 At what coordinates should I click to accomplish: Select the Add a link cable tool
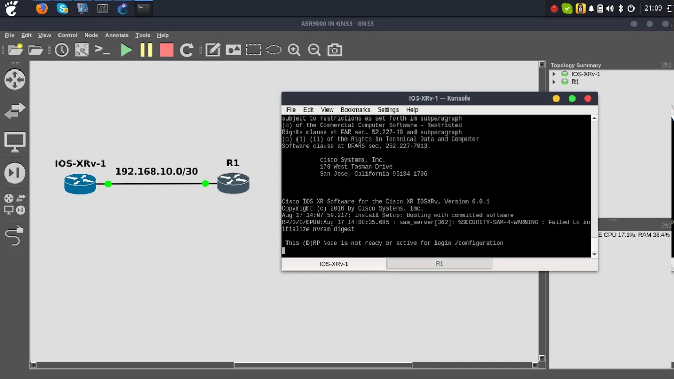(15, 236)
